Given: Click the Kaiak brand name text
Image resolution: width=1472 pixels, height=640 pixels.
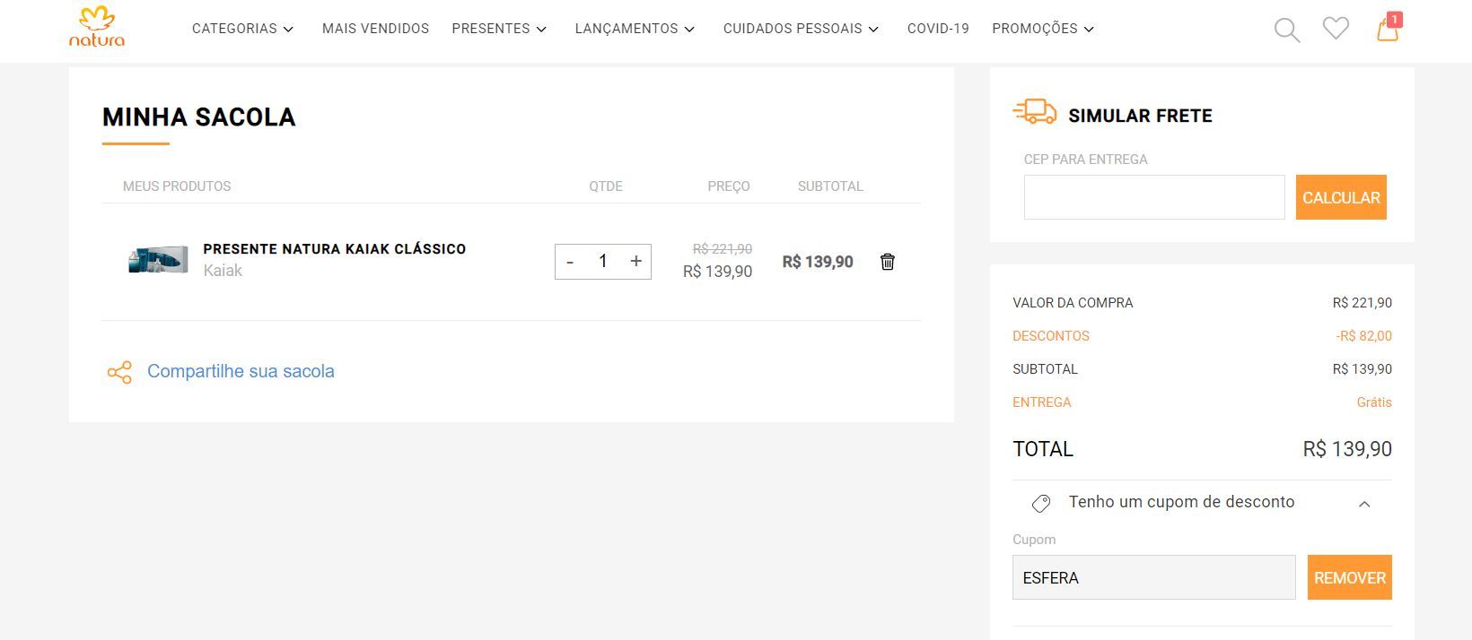Looking at the screenshot, I should 223,271.
